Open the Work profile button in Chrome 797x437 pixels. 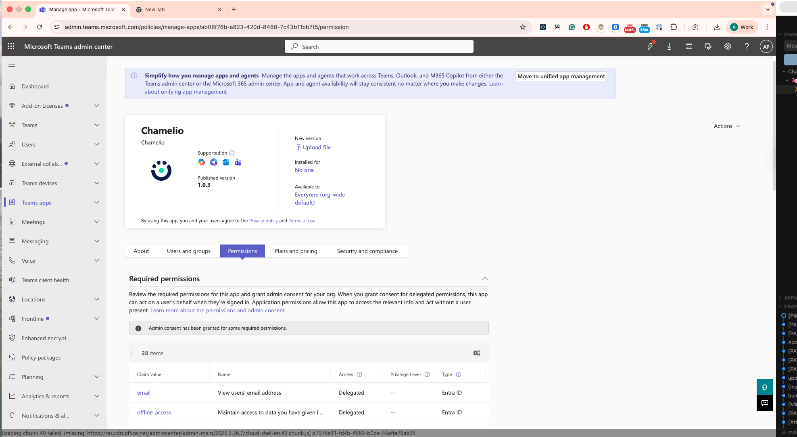(742, 27)
